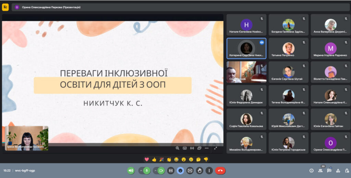Image resolution: width=351 pixels, height=178 pixels.
Task: Open presentation tile's three-dot options
Action: [206, 148]
